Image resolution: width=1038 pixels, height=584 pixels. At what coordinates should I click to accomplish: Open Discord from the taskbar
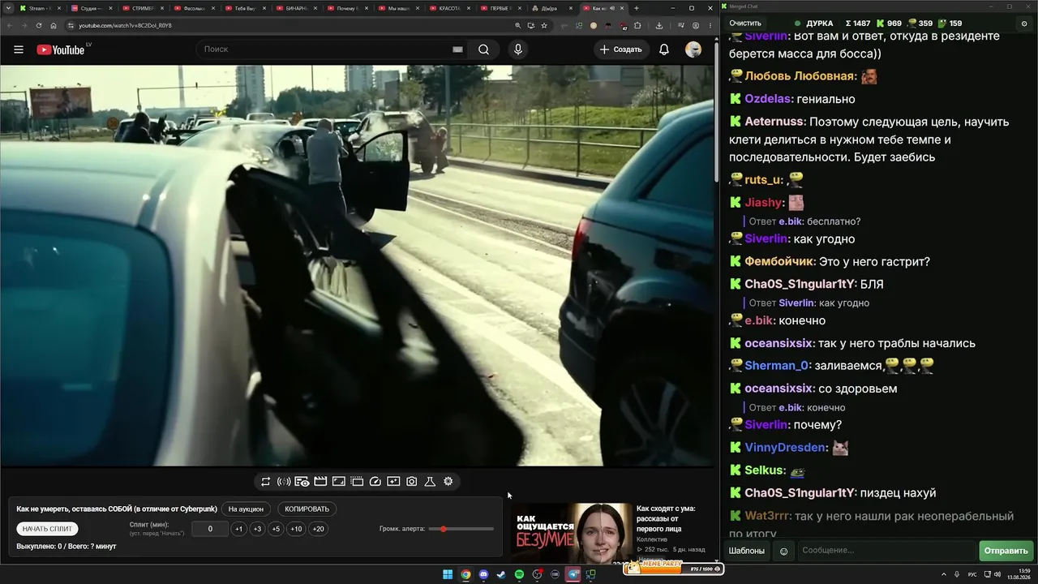click(483, 575)
